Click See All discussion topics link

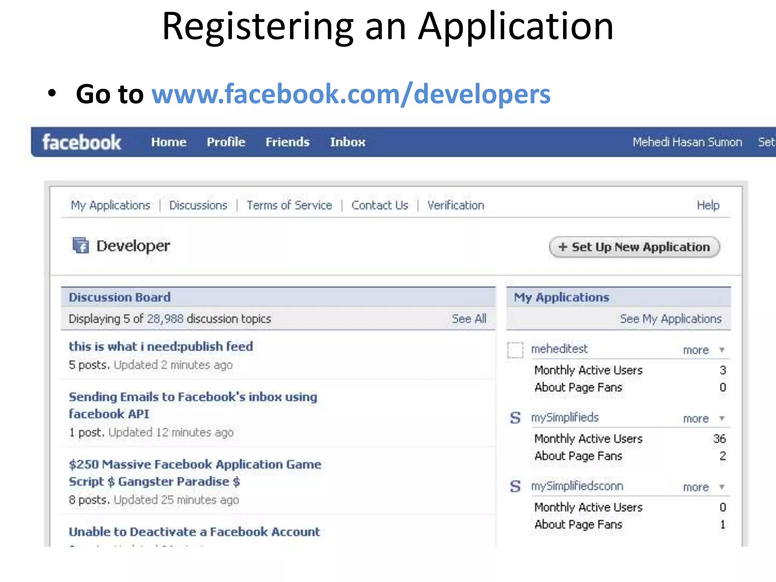point(469,319)
